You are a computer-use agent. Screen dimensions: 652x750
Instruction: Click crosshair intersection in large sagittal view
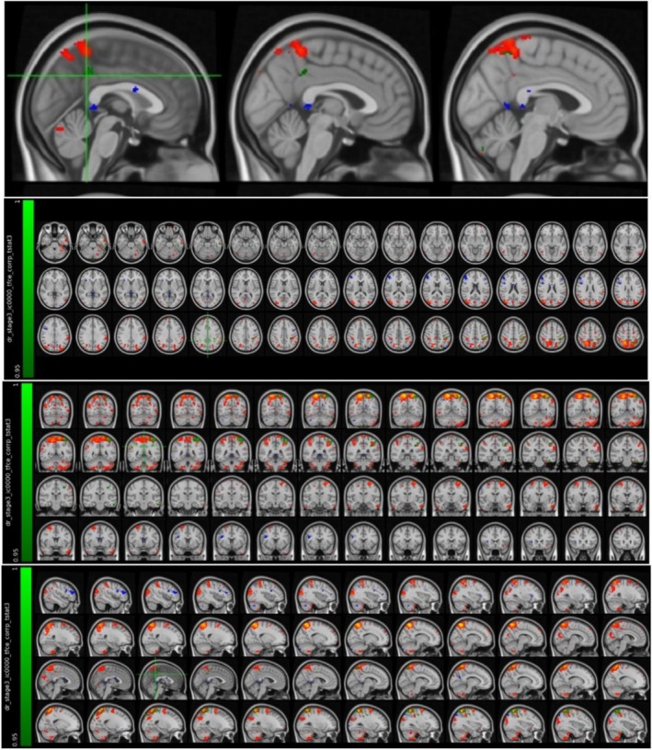(86, 75)
